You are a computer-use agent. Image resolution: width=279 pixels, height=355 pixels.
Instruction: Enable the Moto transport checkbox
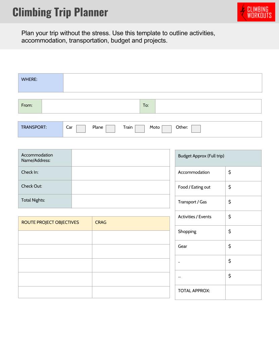click(167, 129)
